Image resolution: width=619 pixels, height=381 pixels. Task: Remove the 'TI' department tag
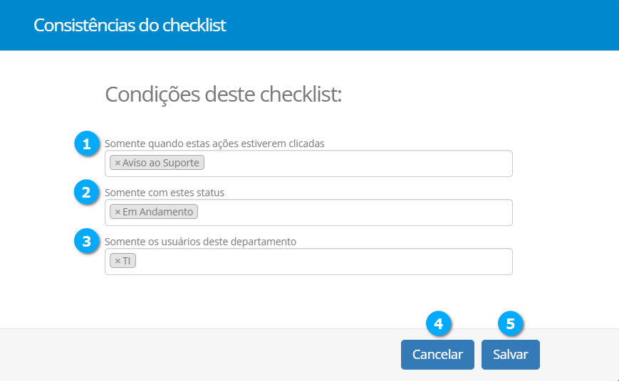[x=118, y=262]
